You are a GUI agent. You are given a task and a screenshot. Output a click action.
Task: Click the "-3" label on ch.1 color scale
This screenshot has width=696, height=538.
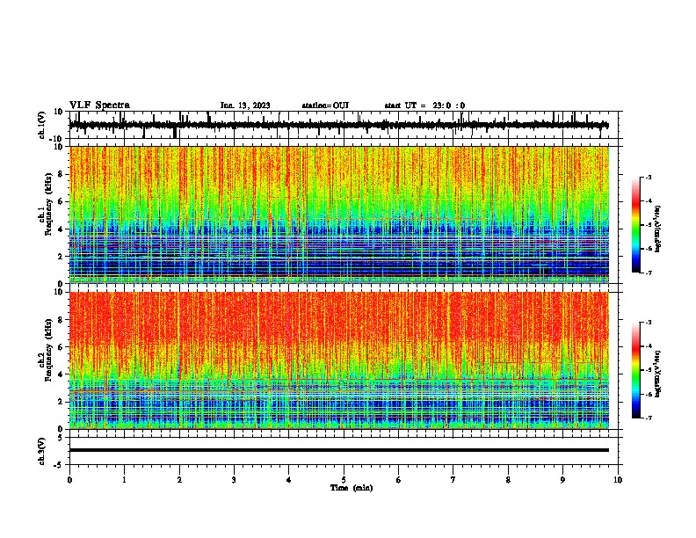pyautogui.click(x=648, y=177)
